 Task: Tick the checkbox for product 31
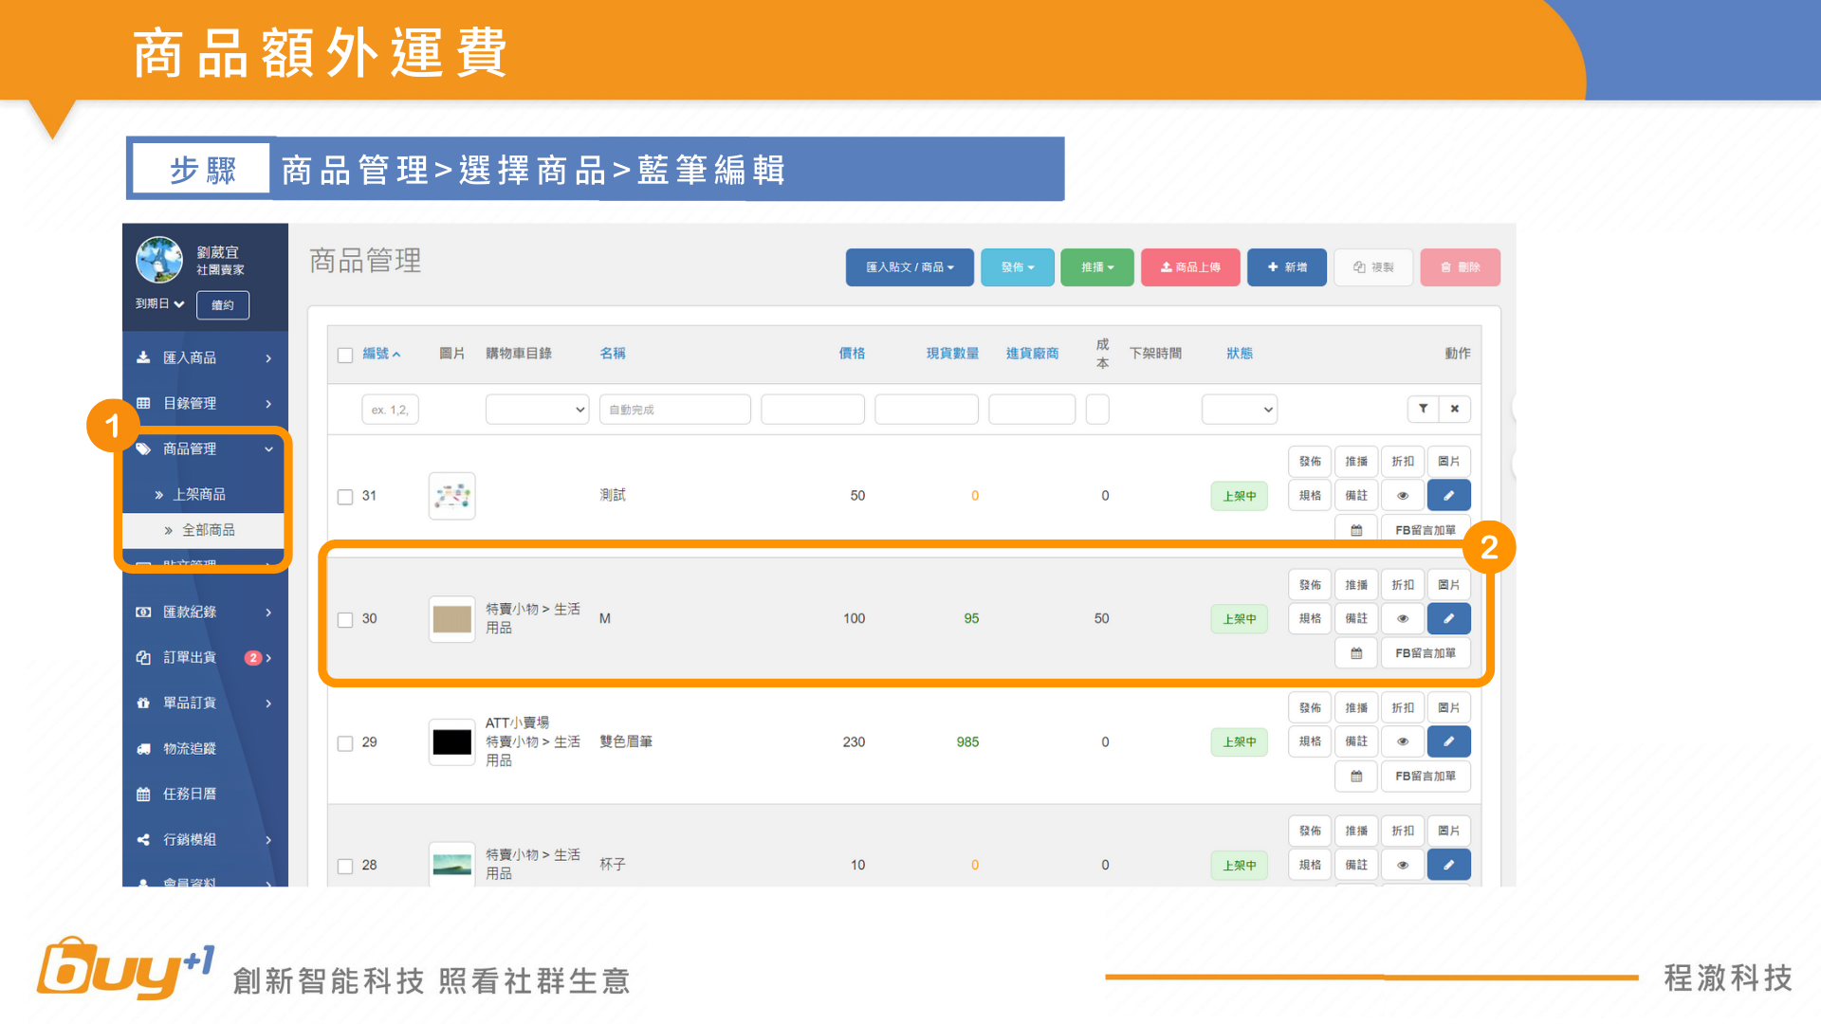coord(345,496)
